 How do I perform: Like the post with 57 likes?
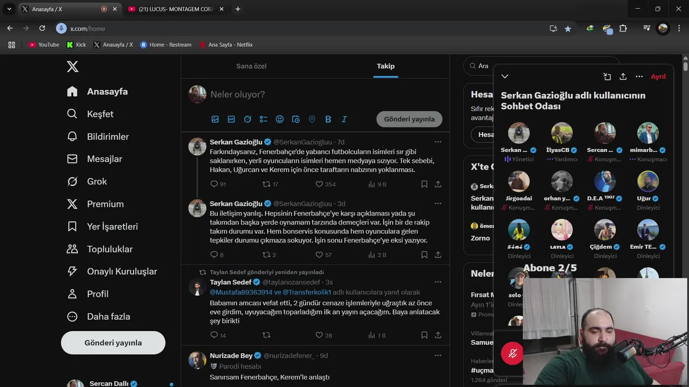(324, 255)
